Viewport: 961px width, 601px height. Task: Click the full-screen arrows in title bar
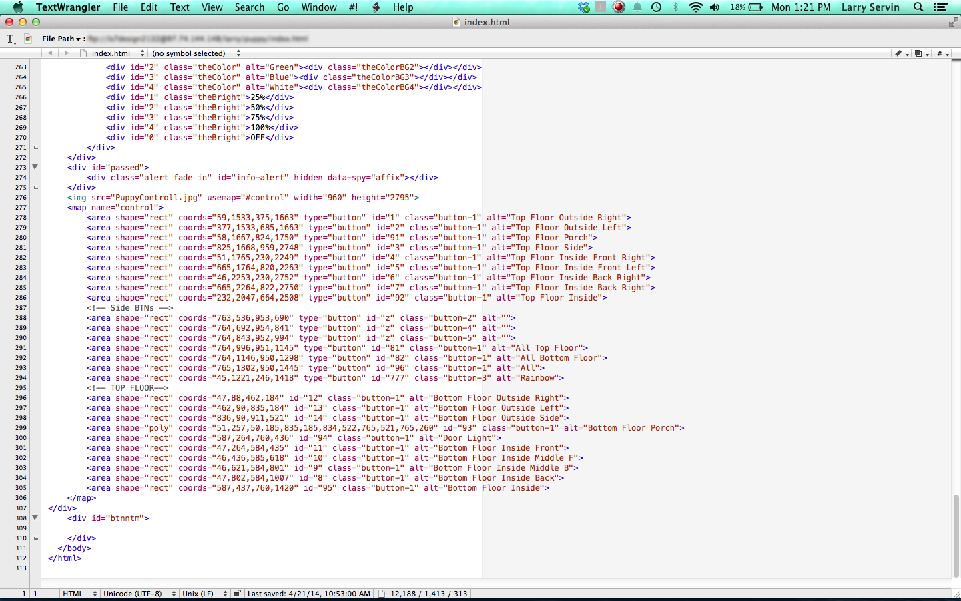[x=952, y=22]
